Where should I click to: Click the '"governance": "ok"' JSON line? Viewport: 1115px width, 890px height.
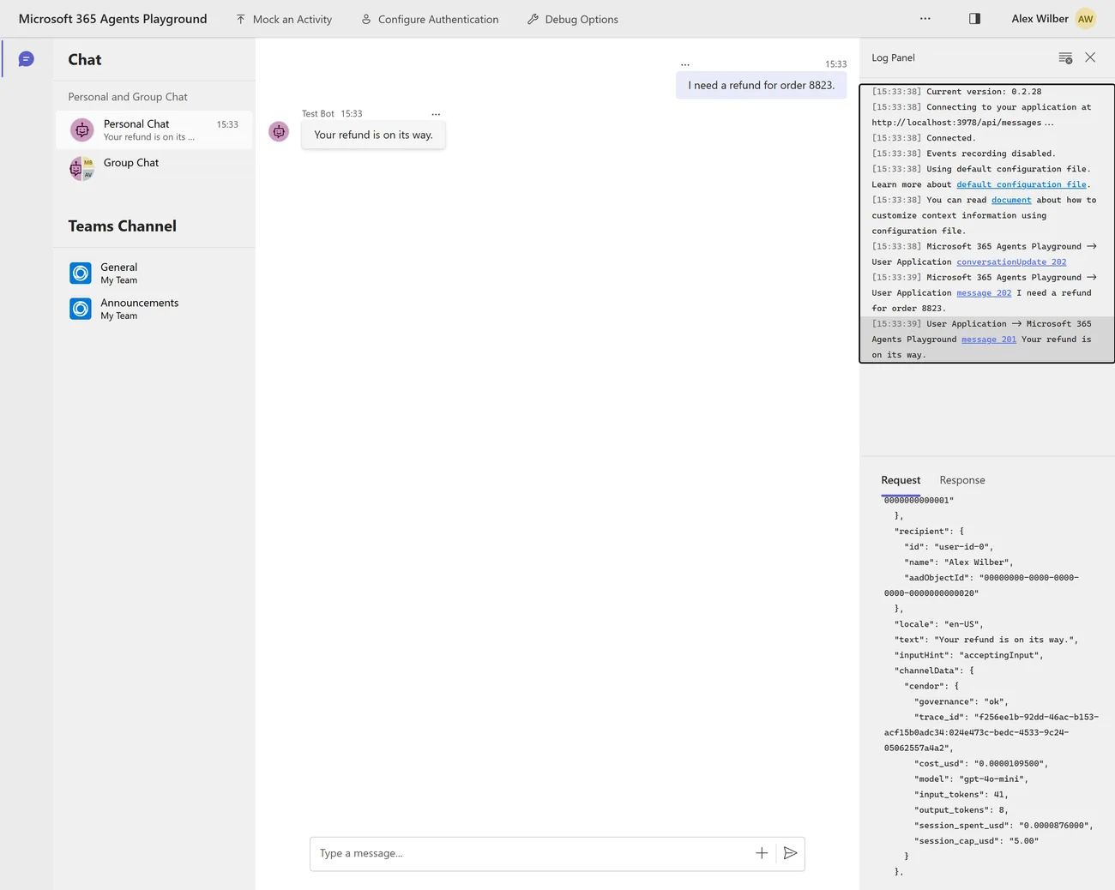pyautogui.click(x=961, y=701)
